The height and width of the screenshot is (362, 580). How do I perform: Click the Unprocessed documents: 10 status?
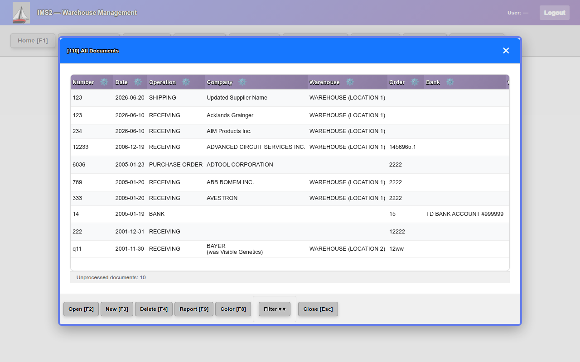tap(111, 277)
